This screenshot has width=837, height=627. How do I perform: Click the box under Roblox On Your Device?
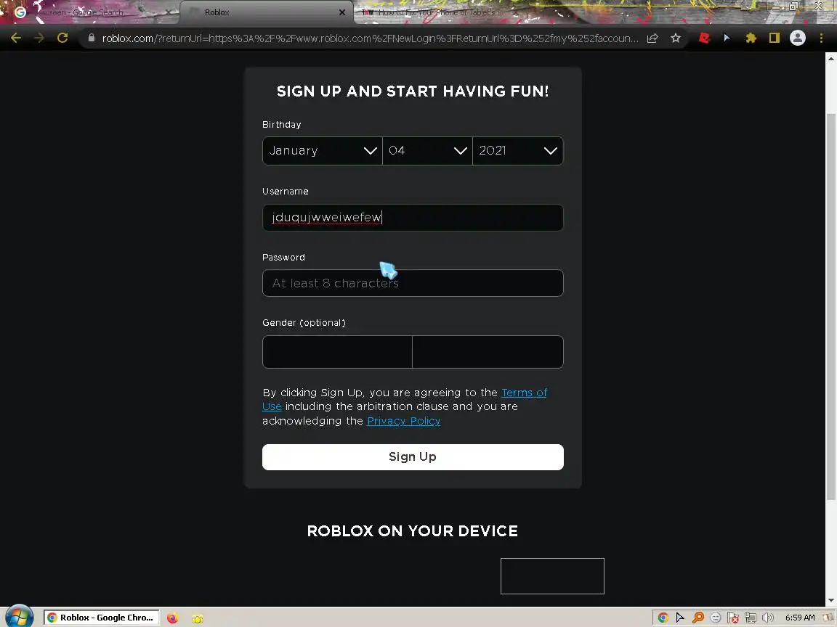[x=552, y=575]
